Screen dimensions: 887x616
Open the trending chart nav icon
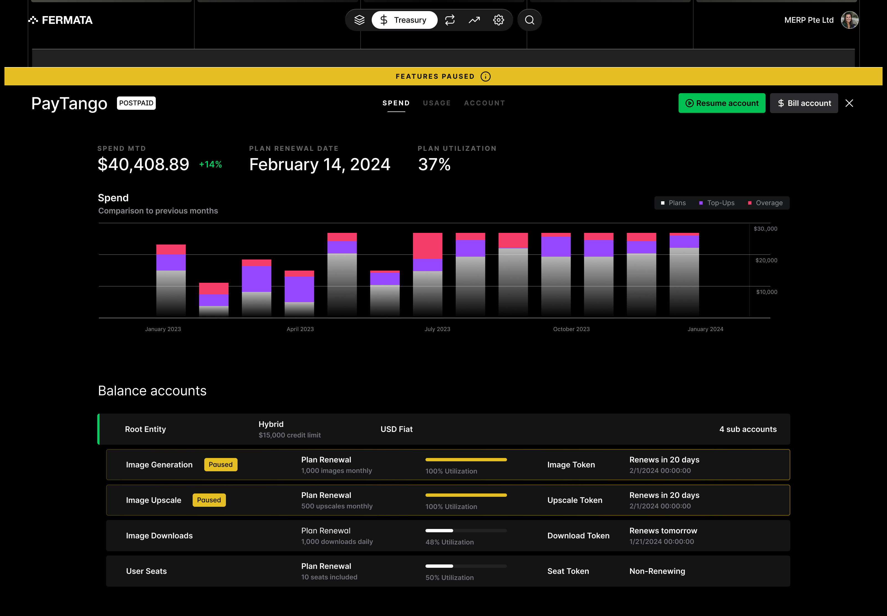click(474, 20)
